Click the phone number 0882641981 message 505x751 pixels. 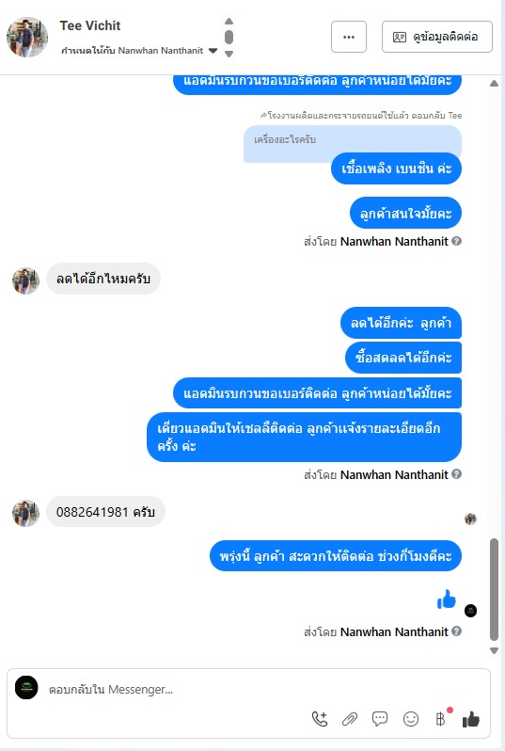[105, 512]
